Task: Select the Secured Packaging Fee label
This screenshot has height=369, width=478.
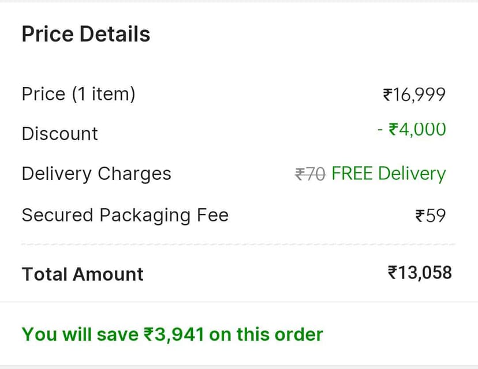Action: coord(125,215)
